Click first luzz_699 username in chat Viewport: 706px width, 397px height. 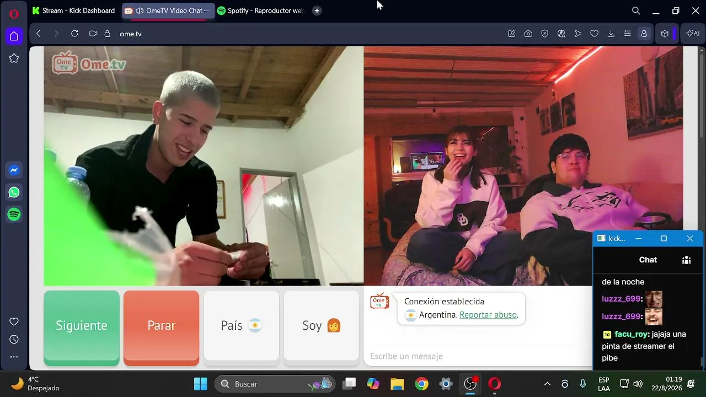pyautogui.click(x=621, y=299)
